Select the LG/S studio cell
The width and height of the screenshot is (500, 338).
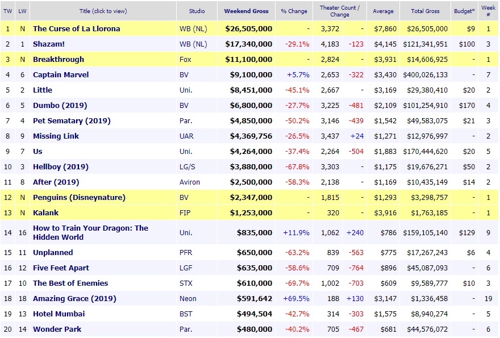[187, 166]
